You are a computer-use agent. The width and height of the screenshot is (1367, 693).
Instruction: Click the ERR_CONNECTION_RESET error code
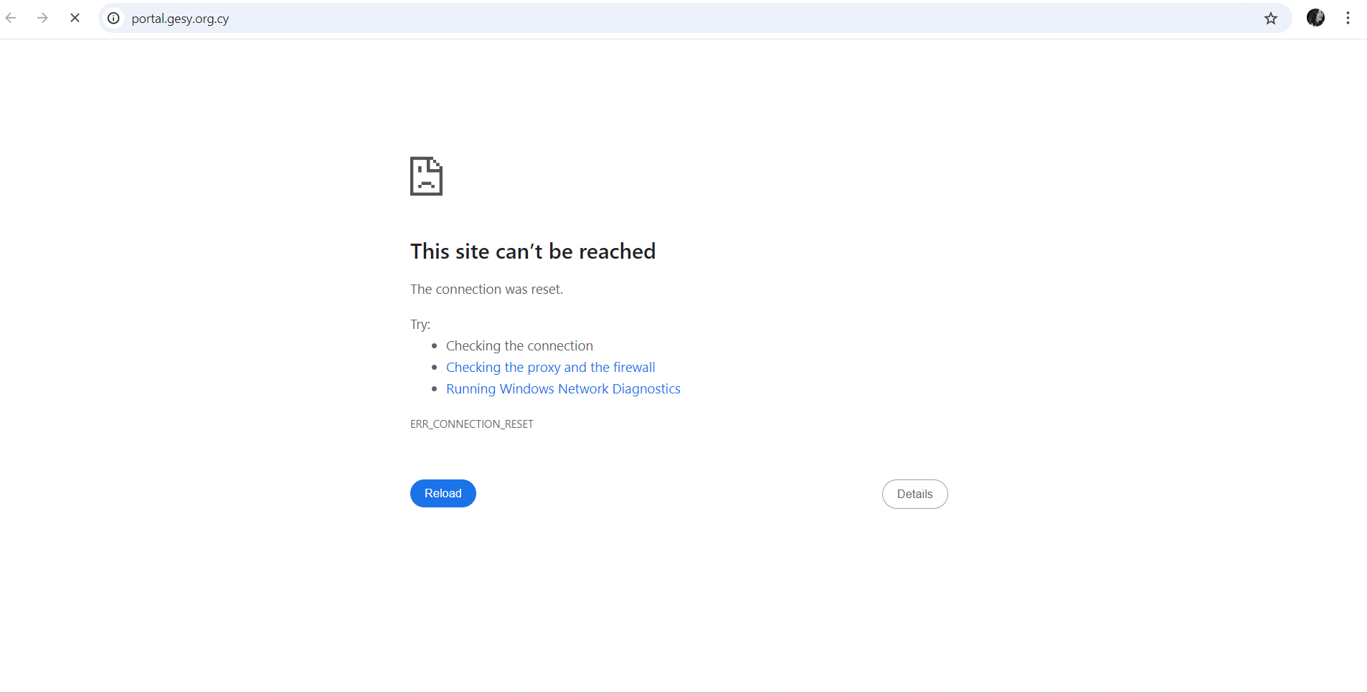tap(471, 424)
